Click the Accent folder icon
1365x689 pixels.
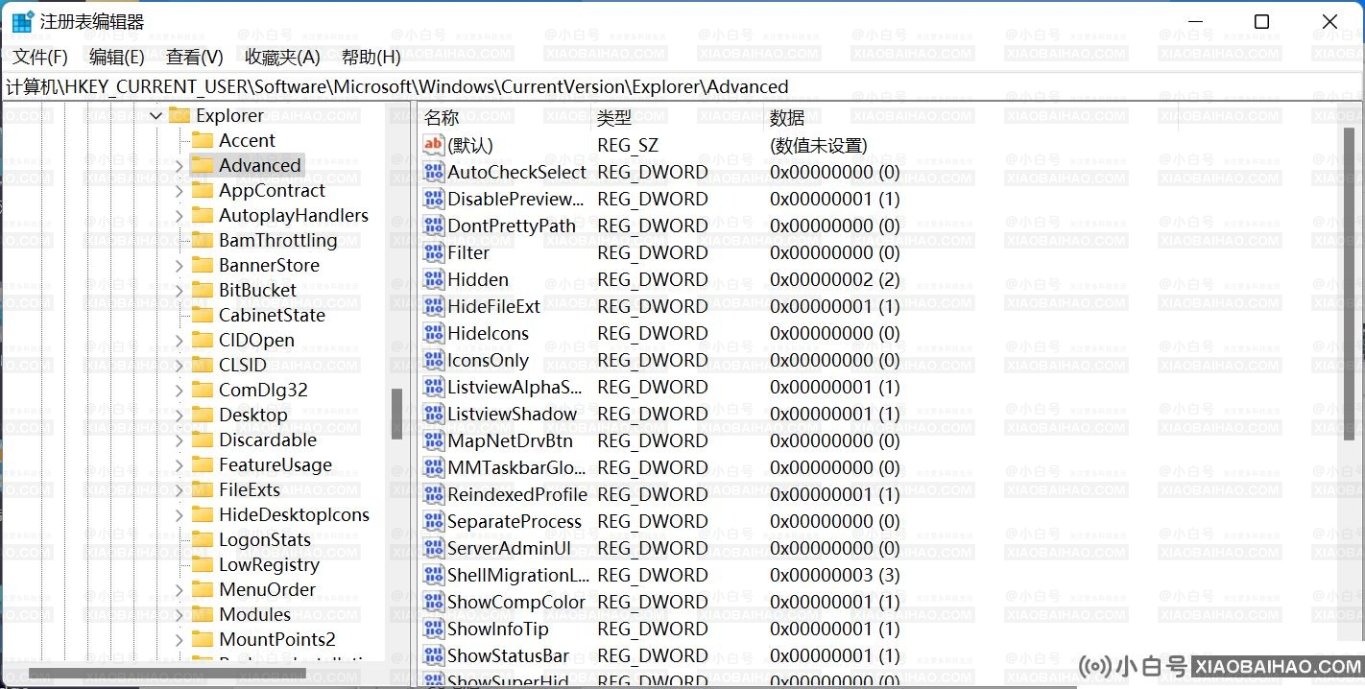[203, 140]
